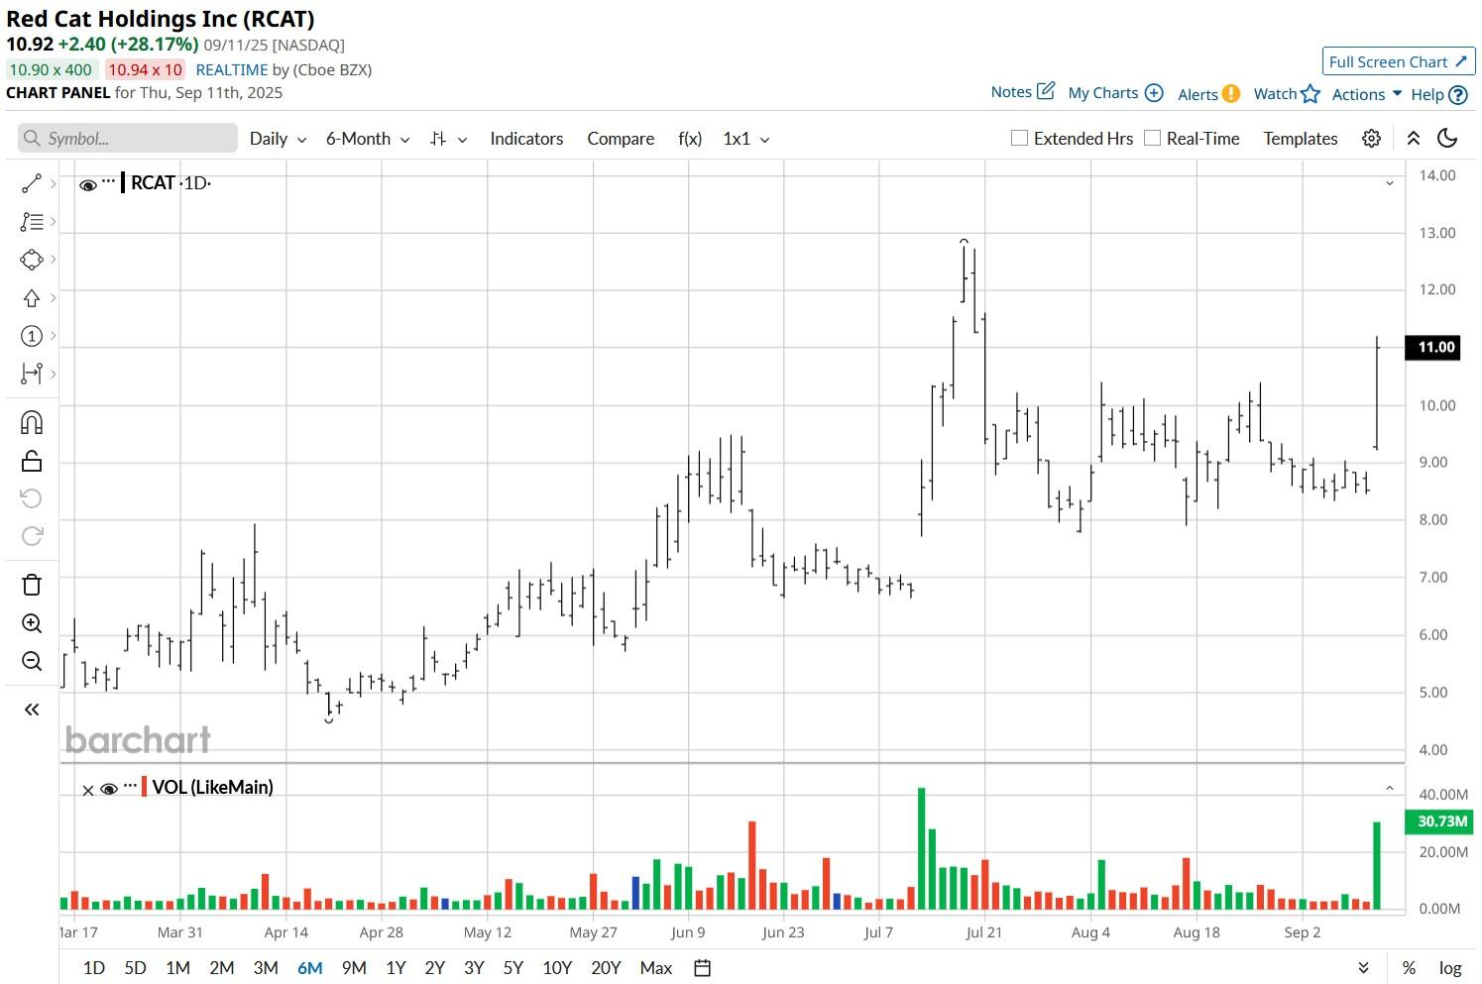Screen dimensions: 1482x984
Task: Switch to dark mode
Action: [1447, 139]
